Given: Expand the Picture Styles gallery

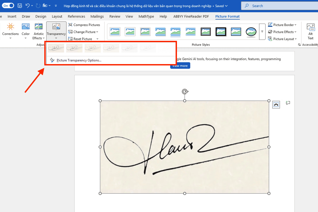Looking at the screenshot, I should [x=262, y=32].
